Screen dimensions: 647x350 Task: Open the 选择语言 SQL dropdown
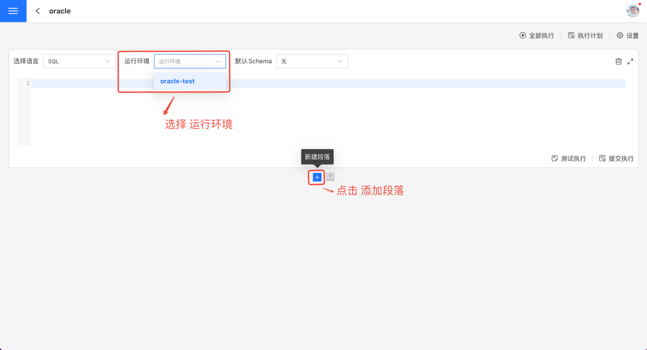click(x=79, y=61)
